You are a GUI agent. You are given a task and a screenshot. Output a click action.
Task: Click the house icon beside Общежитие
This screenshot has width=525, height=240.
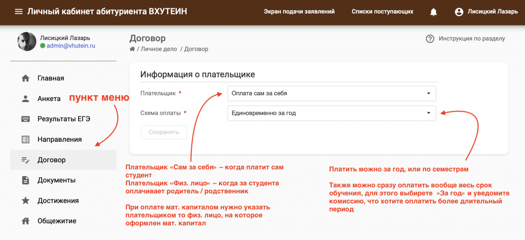(x=26, y=221)
